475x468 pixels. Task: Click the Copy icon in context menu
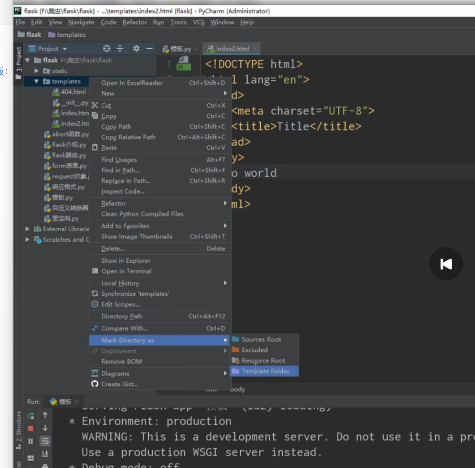(x=95, y=116)
